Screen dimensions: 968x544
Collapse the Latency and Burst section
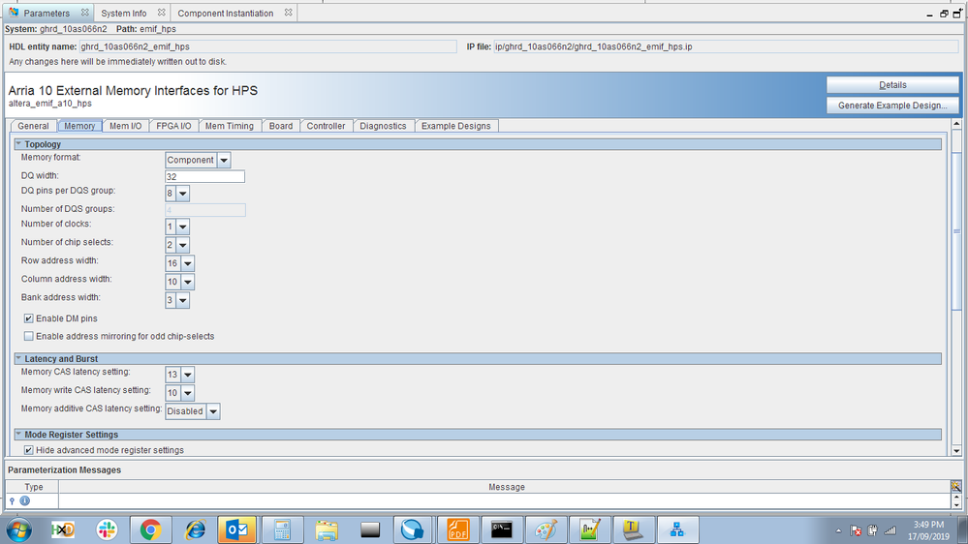pos(18,358)
